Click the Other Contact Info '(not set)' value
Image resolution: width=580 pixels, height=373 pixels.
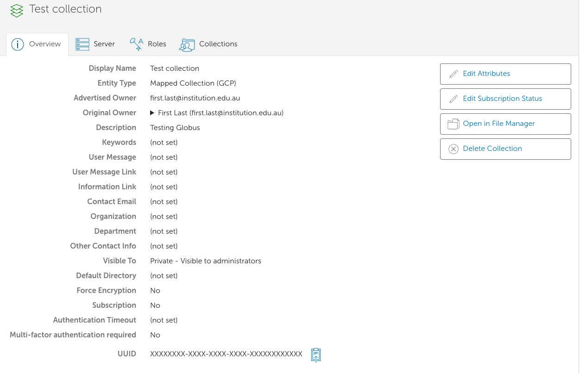click(x=164, y=246)
